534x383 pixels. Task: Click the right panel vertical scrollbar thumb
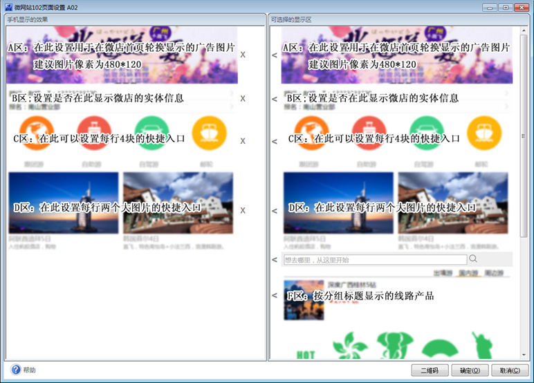click(524, 136)
